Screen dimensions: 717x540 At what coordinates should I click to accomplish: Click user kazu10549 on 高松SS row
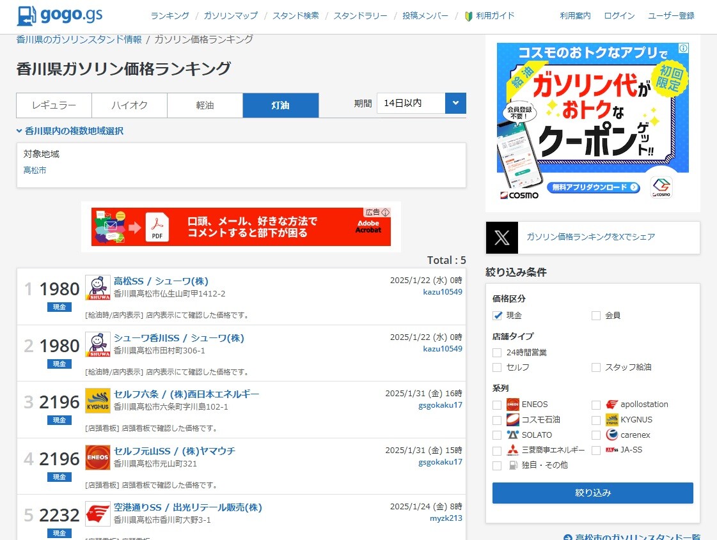(442, 292)
